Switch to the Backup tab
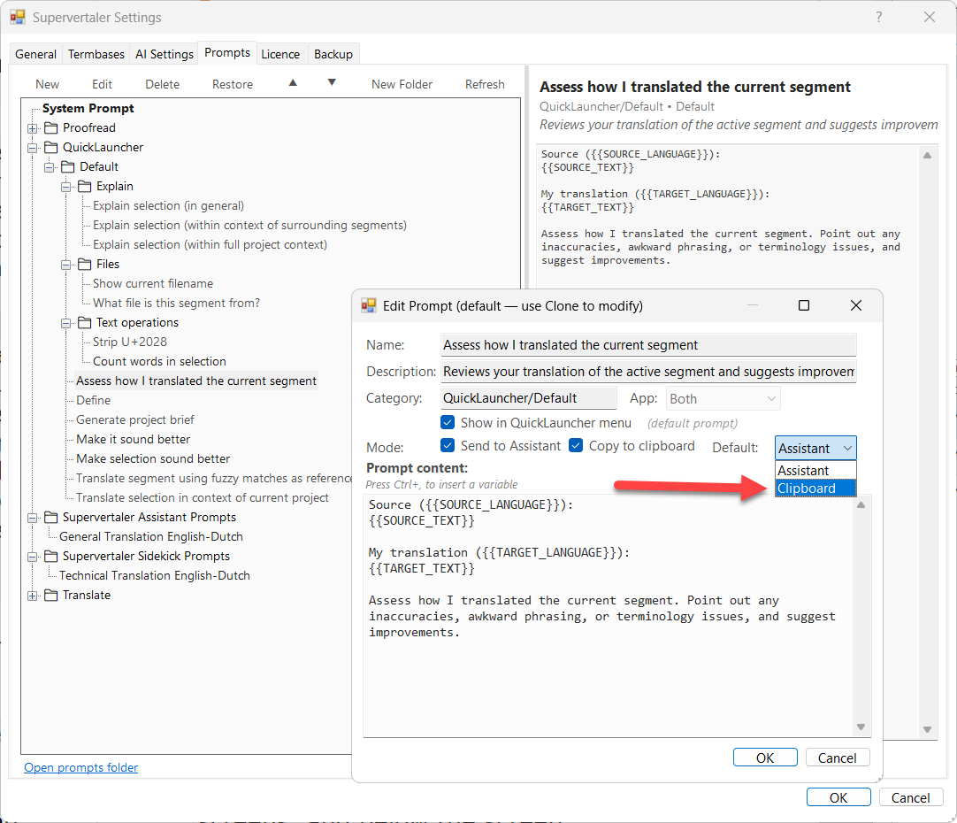The width and height of the screenshot is (957, 823). pos(333,54)
